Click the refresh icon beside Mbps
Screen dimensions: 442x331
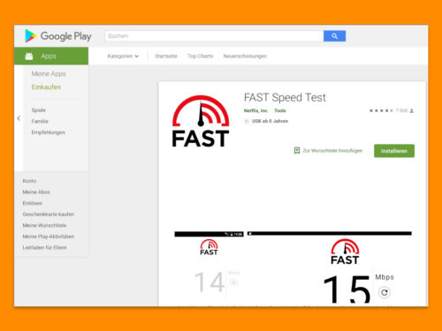tap(385, 292)
